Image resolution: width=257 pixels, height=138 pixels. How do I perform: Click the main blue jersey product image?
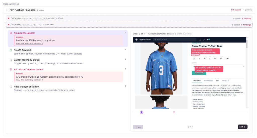click(x=161, y=68)
